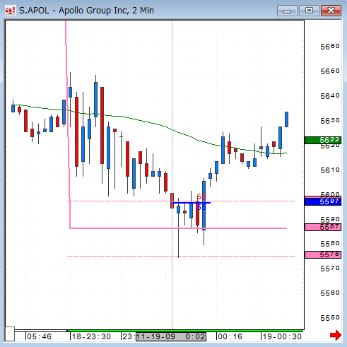Maximize the Apollo Group chart window
Viewport: 347px width, 347px height.
[309, 11]
